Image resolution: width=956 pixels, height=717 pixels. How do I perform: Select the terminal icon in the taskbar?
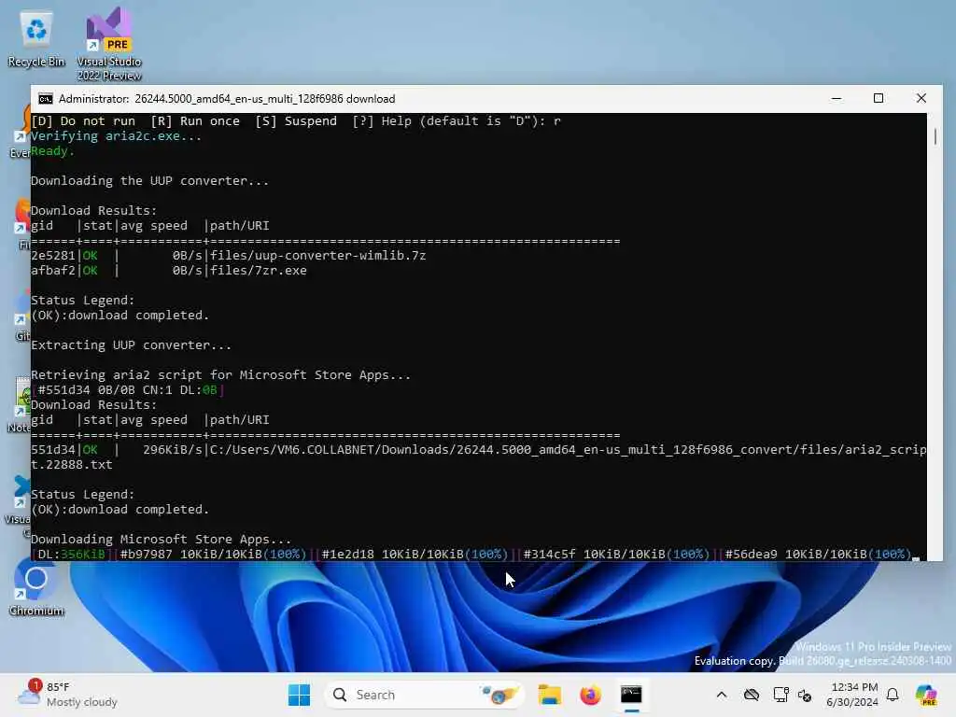[631, 695]
